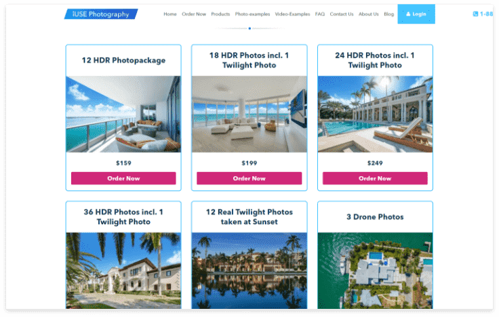This screenshot has height=317, width=499.
Task: Open the Home menu item
Action: [170, 14]
